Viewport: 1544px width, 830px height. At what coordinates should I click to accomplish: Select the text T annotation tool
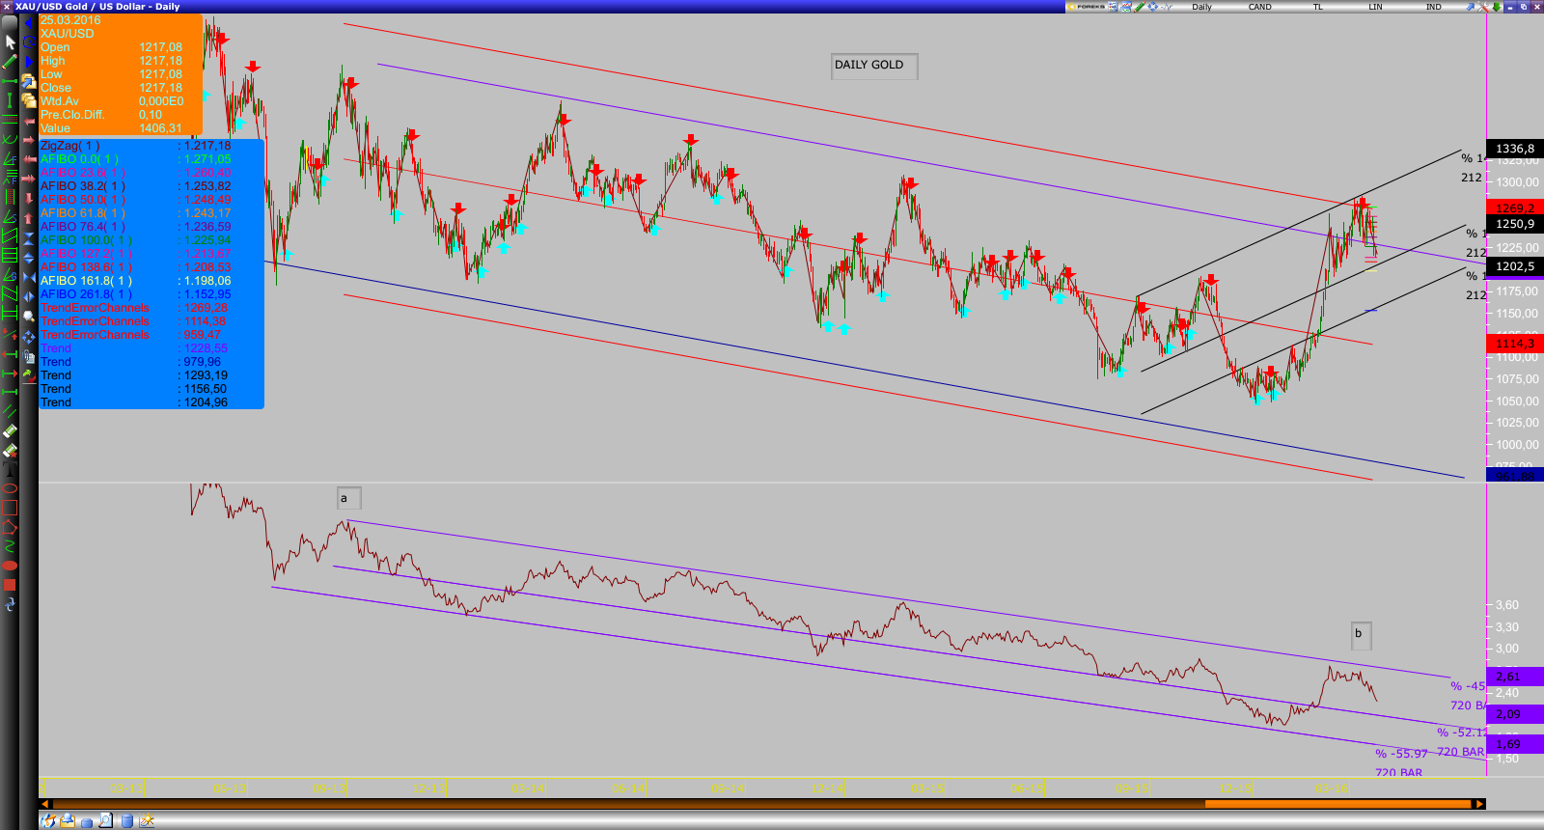pyautogui.click(x=10, y=470)
